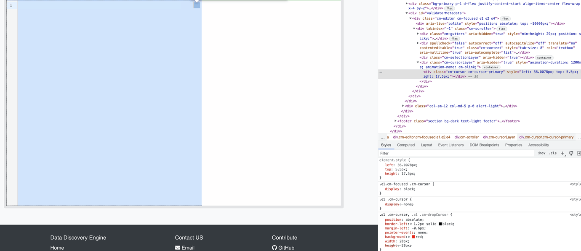Click the toggle element state brush icon
Viewport: 581px width, 251px height.
pyautogui.click(x=571, y=153)
